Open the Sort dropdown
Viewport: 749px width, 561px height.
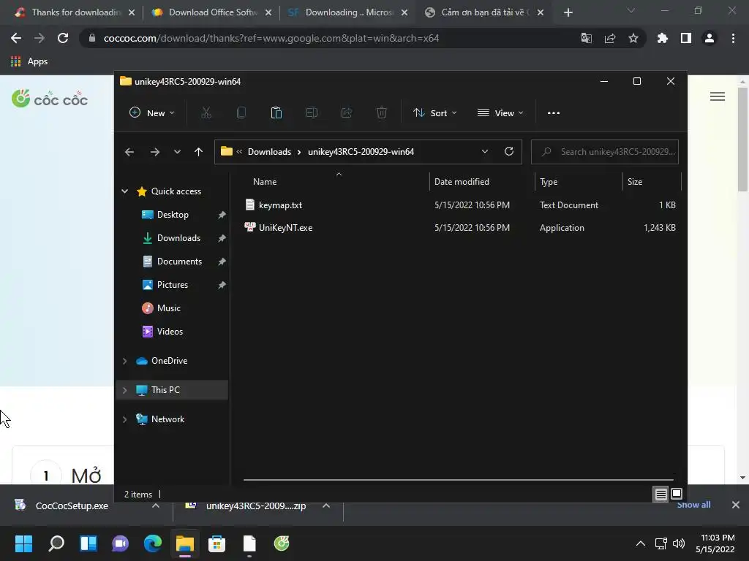point(435,113)
